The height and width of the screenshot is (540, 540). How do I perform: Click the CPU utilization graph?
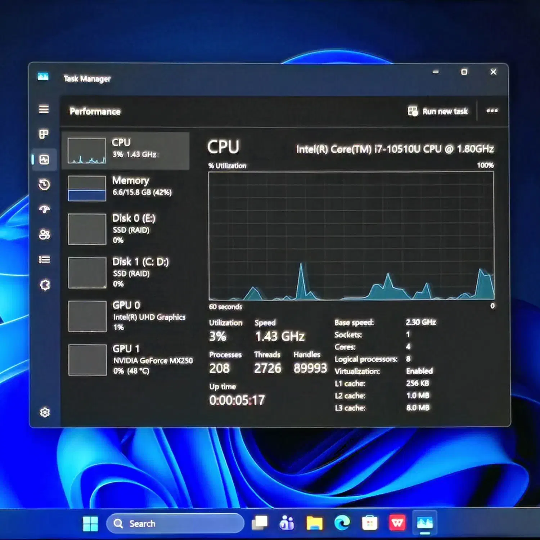click(x=351, y=236)
